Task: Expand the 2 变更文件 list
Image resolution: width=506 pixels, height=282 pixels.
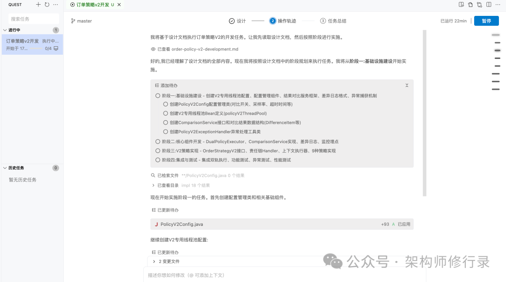Action: [154, 261]
